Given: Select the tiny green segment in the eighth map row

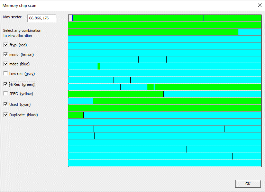Looking at the screenshot, I should click(99, 66).
